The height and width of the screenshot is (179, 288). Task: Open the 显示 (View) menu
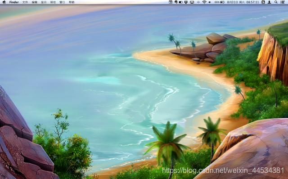coord(44,2)
